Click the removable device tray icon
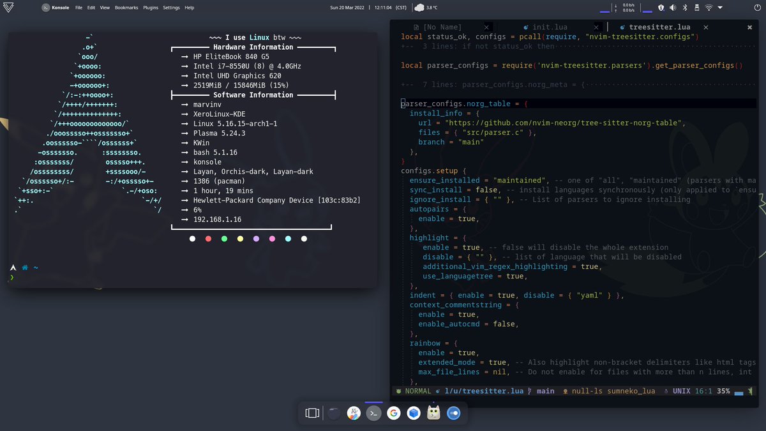 696,8
